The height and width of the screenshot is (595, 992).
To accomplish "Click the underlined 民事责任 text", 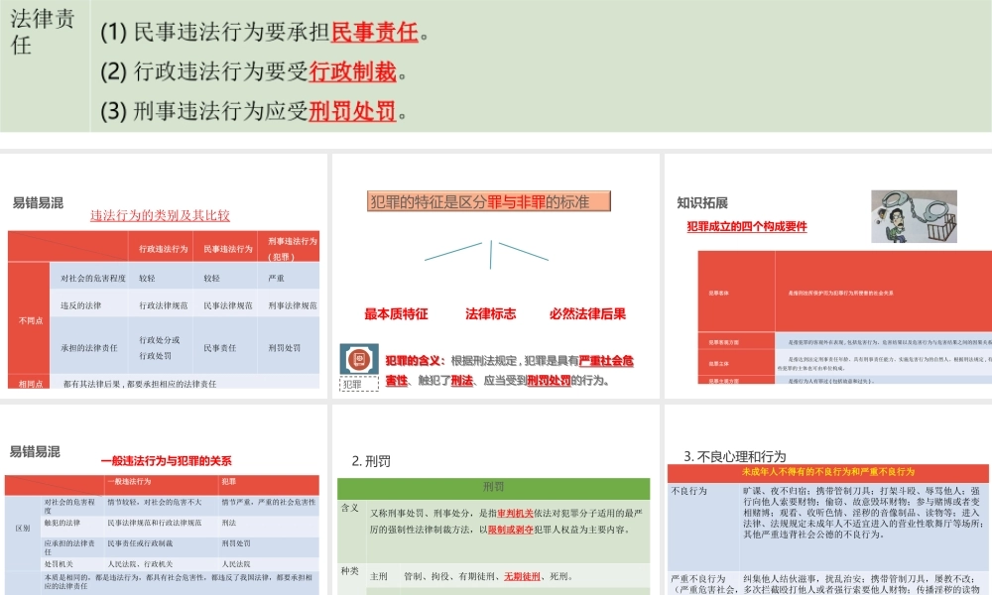I will 375,32.
